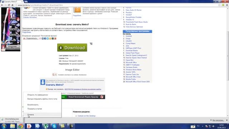
Task: Switch to the Скачать Metro7 tab
Action: coord(12,1)
